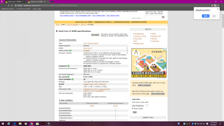Open the CPU / Microprocessor type link

tap(91, 43)
